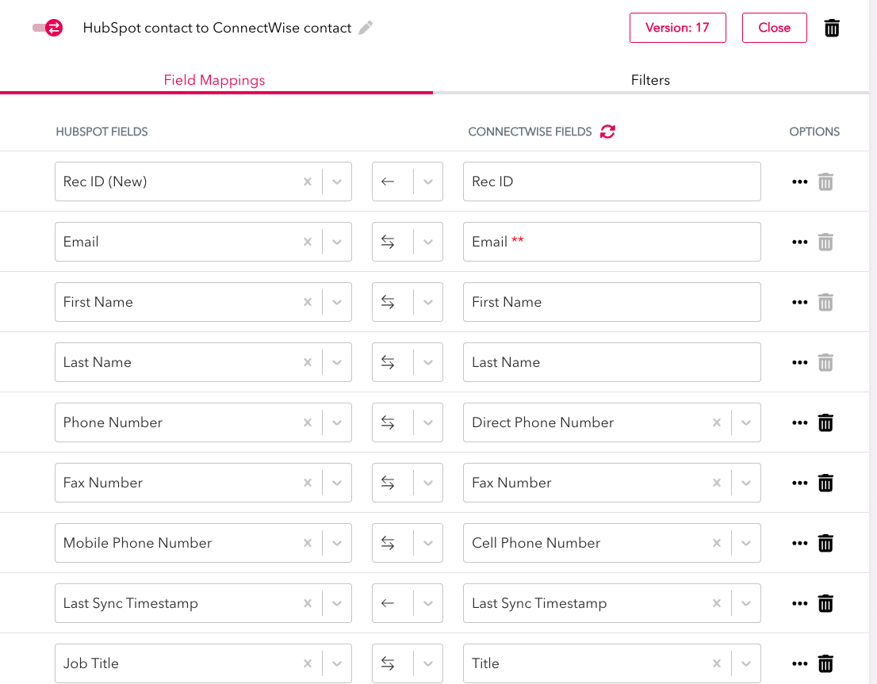Delete the Mobile Phone Number mapping row
This screenshot has width=877, height=684.
point(825,543)
